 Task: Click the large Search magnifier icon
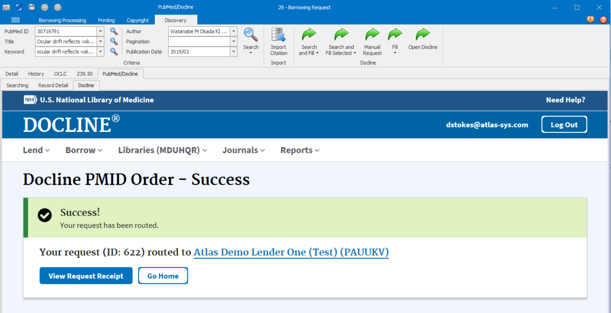(251, 35)
